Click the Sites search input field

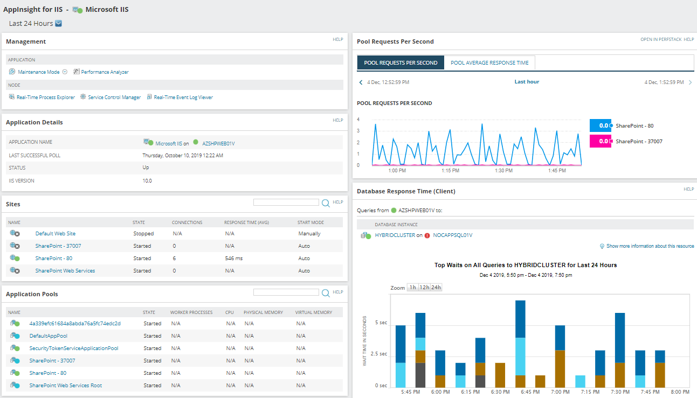(x=286, y=203)
